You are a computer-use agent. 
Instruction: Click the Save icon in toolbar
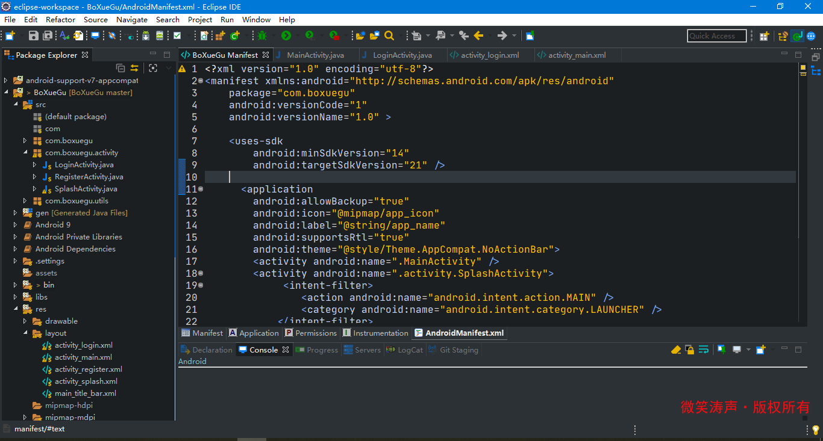point(34,36)
